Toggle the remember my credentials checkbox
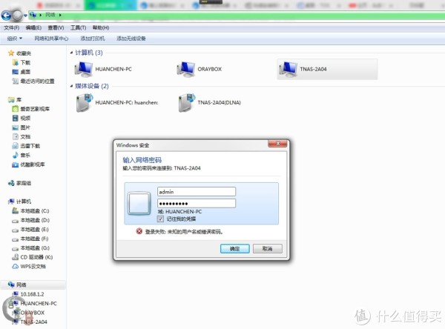Viewport: 445px width, 329px height. 160,219
